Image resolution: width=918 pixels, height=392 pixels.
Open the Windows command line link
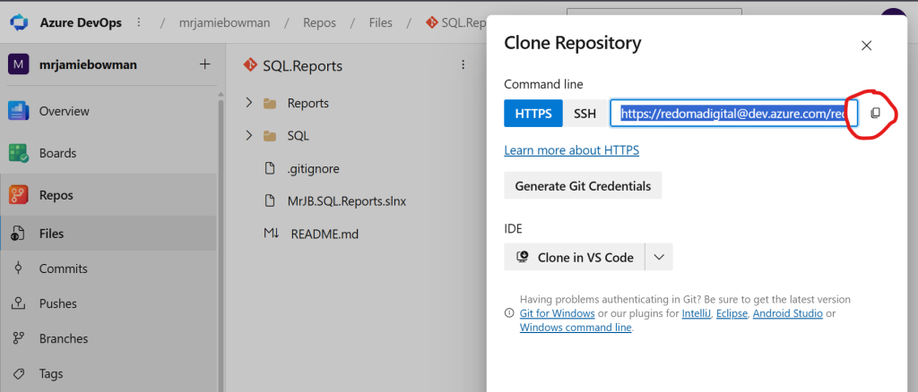576,328
